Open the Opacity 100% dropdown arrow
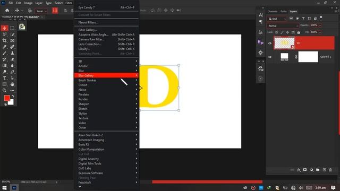 click(320, 25)
